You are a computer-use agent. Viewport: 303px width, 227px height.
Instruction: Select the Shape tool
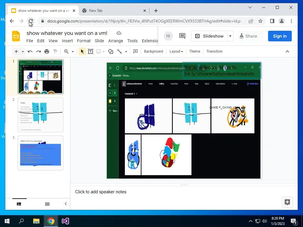pos(111,51)
